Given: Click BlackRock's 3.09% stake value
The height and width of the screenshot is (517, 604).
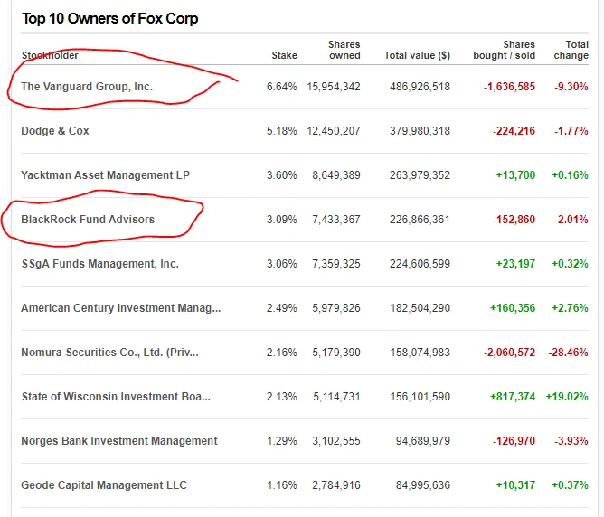Looking at the screenshot, I should coord(281,220).
